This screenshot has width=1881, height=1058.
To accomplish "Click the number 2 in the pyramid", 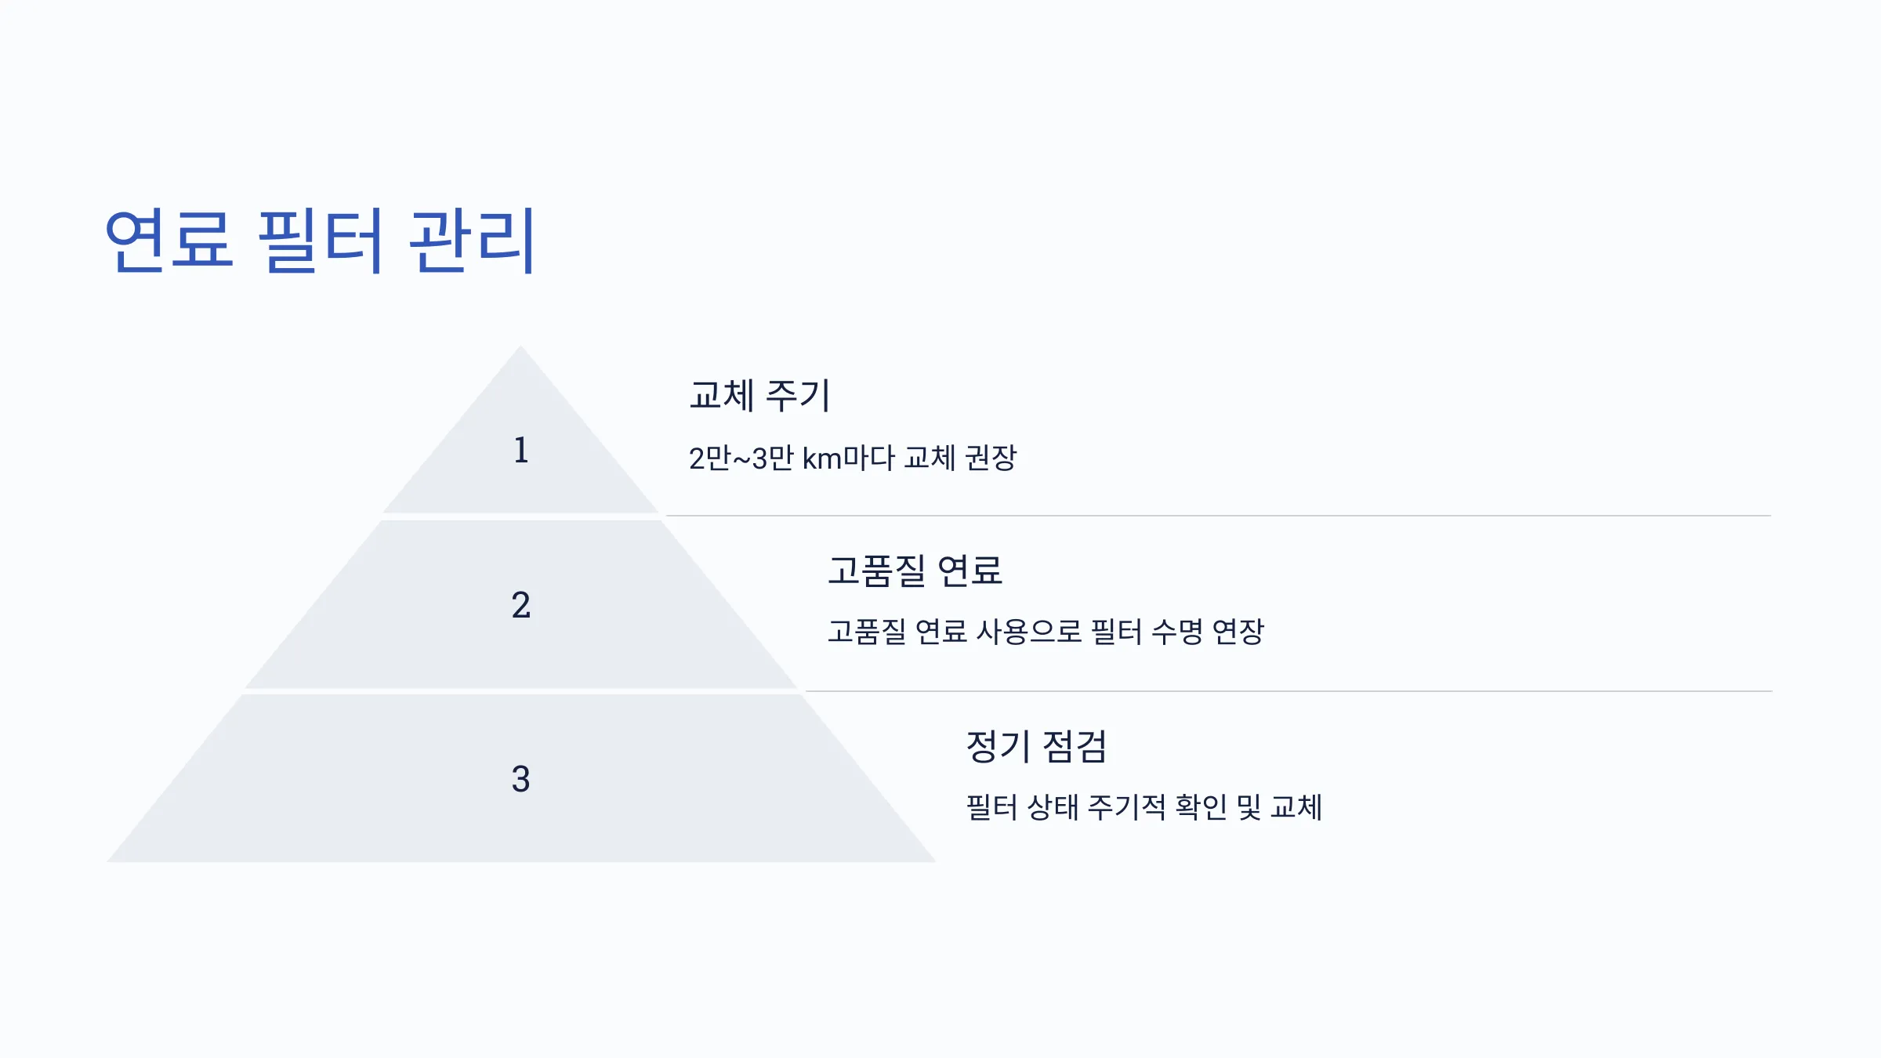I will 521,605.
